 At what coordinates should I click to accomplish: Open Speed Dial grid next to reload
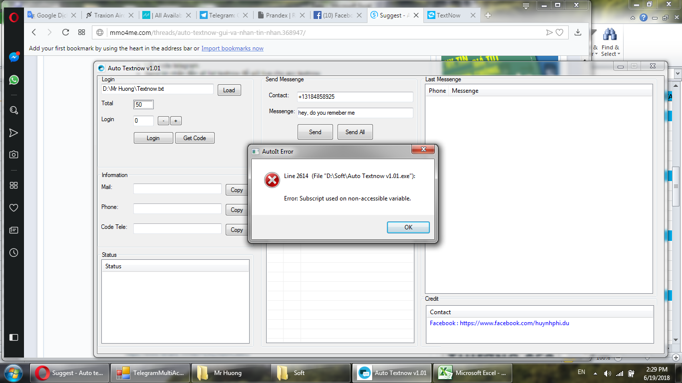(82, 32)
